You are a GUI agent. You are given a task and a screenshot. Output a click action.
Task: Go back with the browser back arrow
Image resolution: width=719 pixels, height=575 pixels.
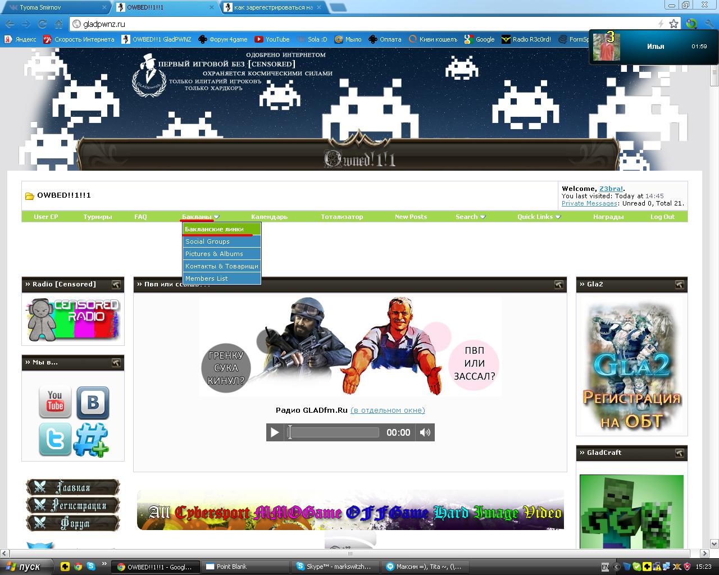point(10,24)
